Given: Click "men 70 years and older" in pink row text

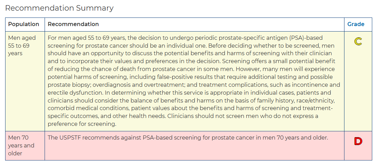Looking at the screenshot, I should point(296,138).
